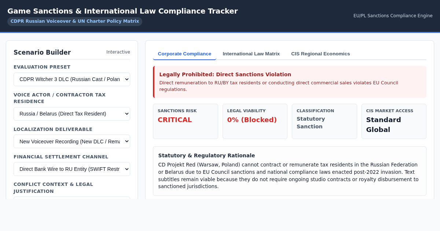Switch to the International Law Matrix tab
The image size is (440, 231).
click(x=251, y=54)
